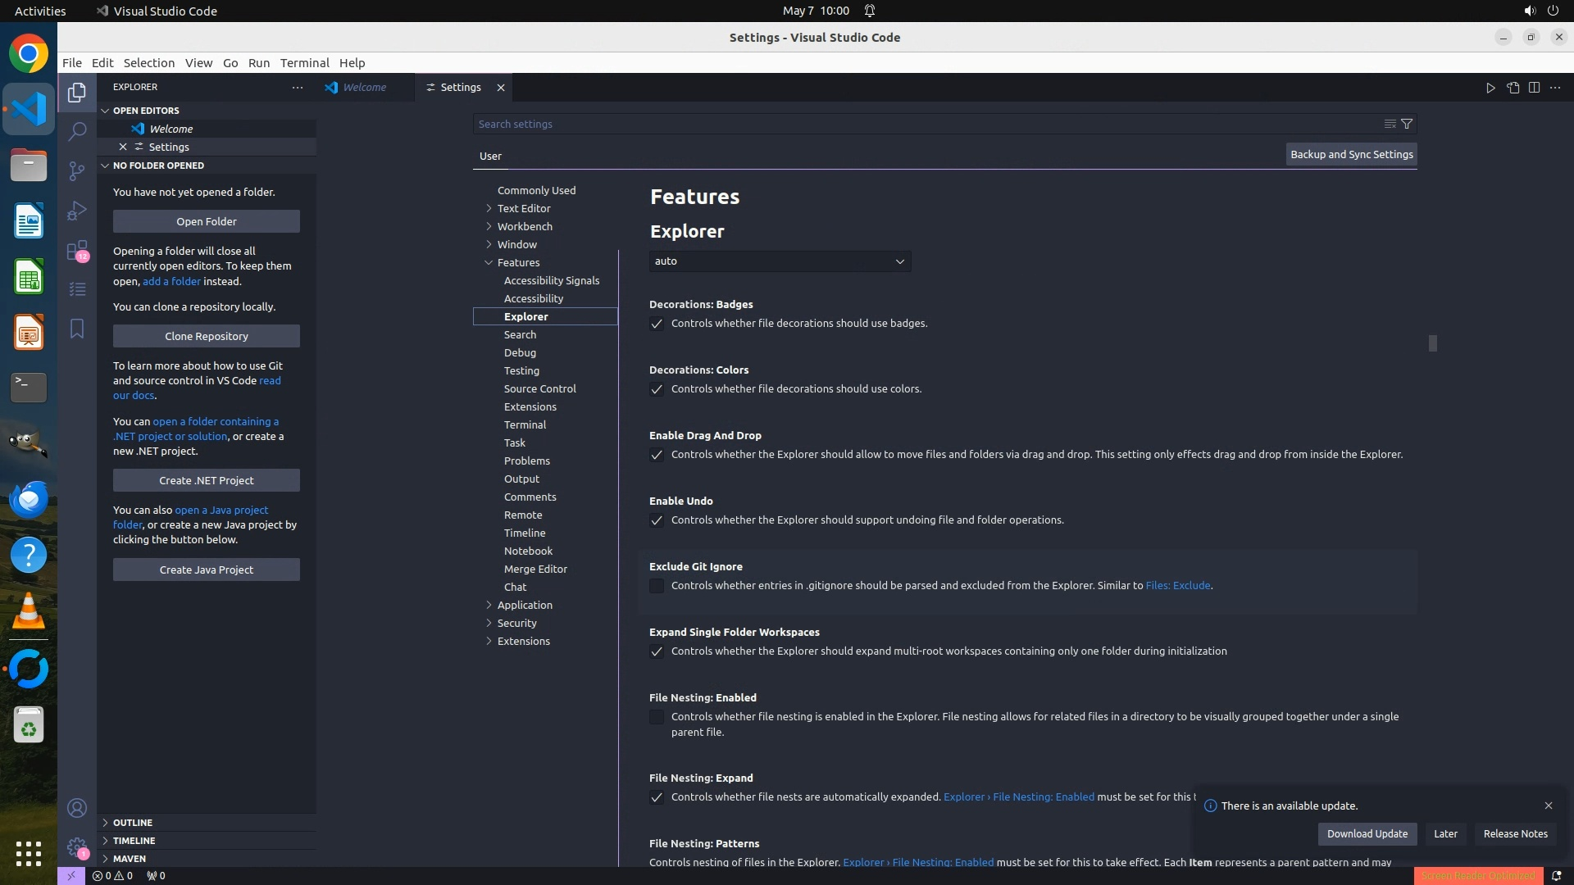
Task: Click the Open Settings (JSON) icon
Action: pos(1513,88)
